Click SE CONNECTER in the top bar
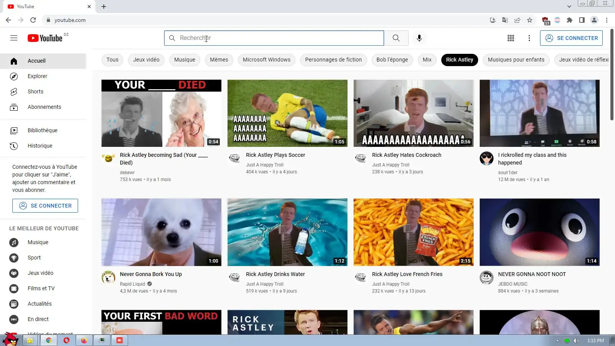The image size is (615, 346). [571, 38]
